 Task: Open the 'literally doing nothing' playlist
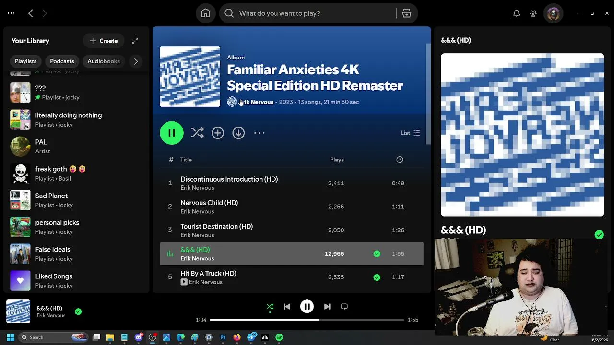(77, 119)
